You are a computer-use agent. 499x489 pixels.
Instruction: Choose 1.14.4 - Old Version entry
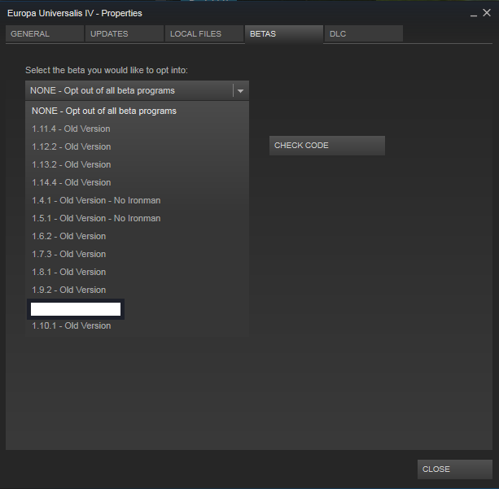pyautogui.click(x=137, y=182)
